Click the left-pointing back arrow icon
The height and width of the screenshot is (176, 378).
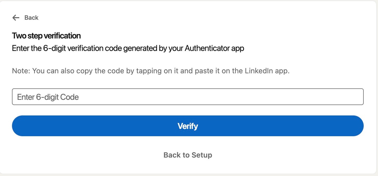[16, 18]
